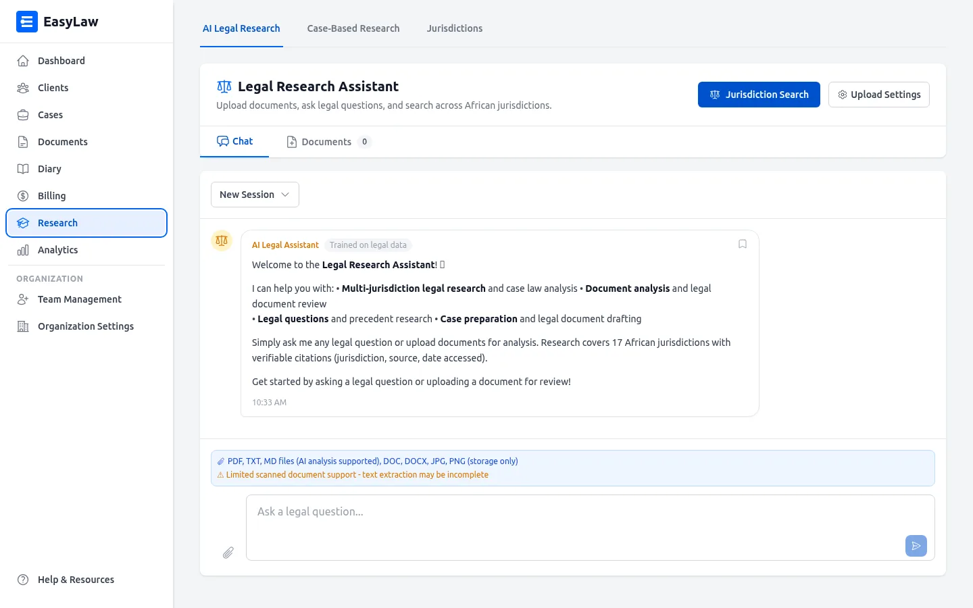Click the send message arrow button
The image size is (973, 608).
916,546
